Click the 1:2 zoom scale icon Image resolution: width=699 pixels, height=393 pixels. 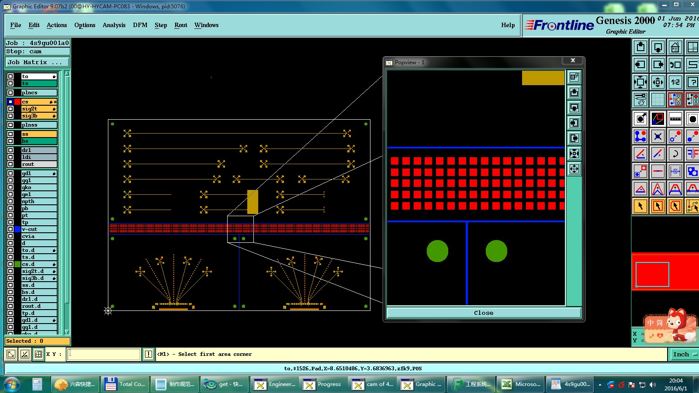[x=675, y=82]
